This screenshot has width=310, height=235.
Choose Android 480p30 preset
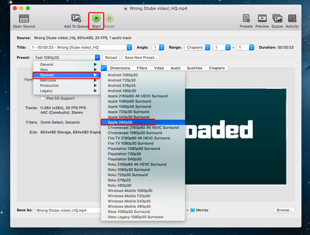(143, 91)
